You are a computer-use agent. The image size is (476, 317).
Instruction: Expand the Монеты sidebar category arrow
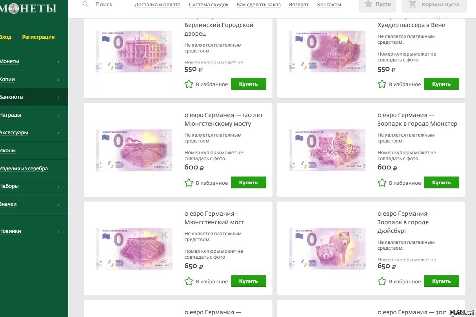[x=58, y=62]
